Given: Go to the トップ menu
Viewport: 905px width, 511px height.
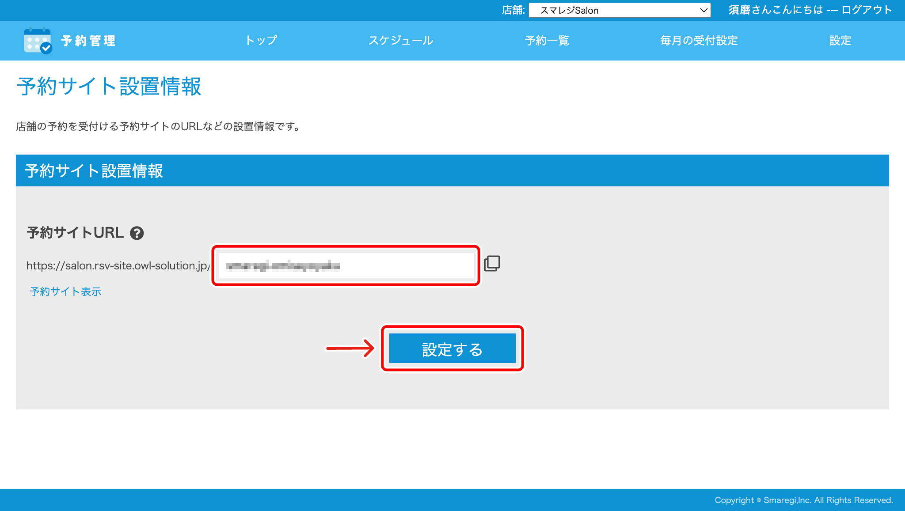Looking at the screenshot, I should (x=261, y=41).
